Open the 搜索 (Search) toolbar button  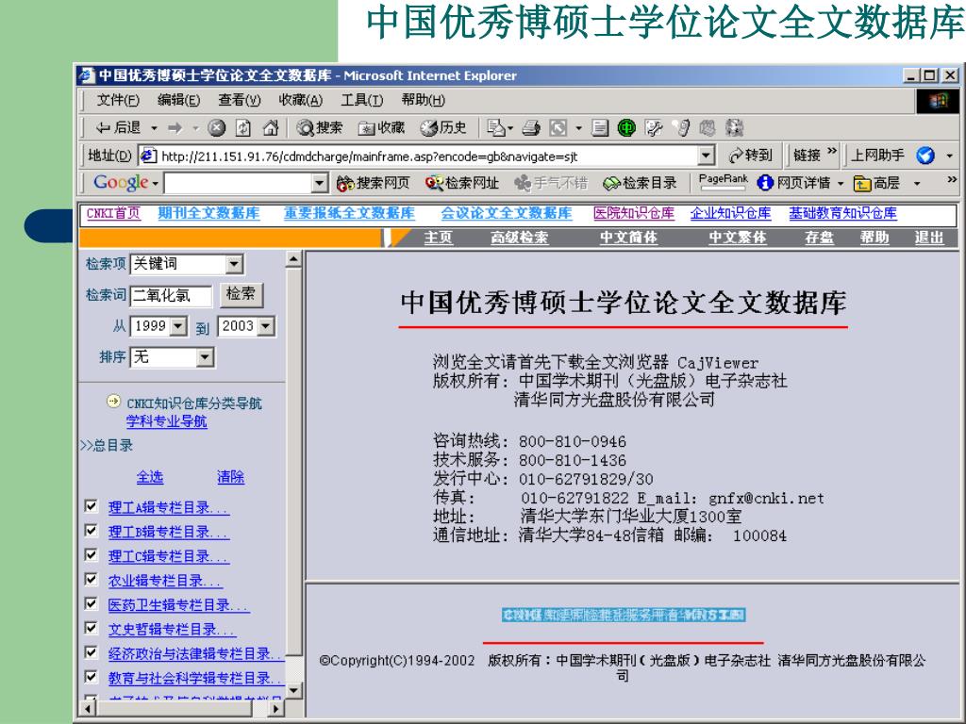point(320,127)
